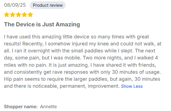Click the words I have used starting review

17,37
